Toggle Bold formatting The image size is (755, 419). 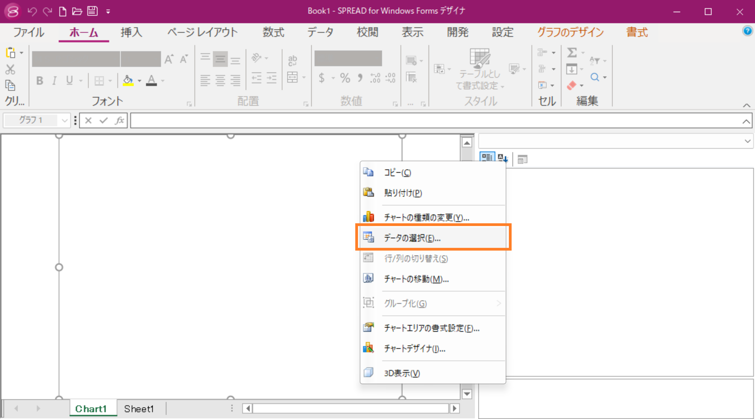pyautogui.click(x=40, y=80)
